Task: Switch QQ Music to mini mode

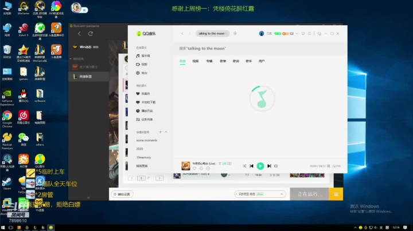Action: click(320, 34)
